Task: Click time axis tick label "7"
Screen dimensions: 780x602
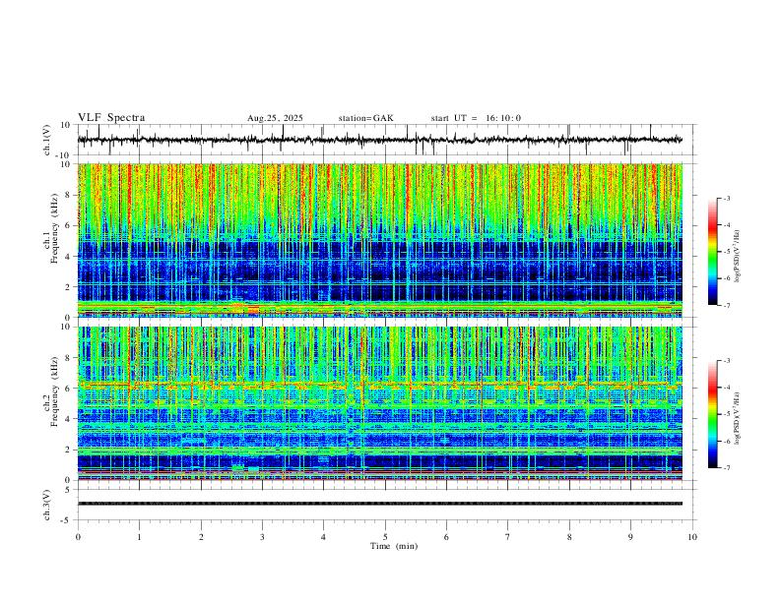Action: click(x=508, y=537)
